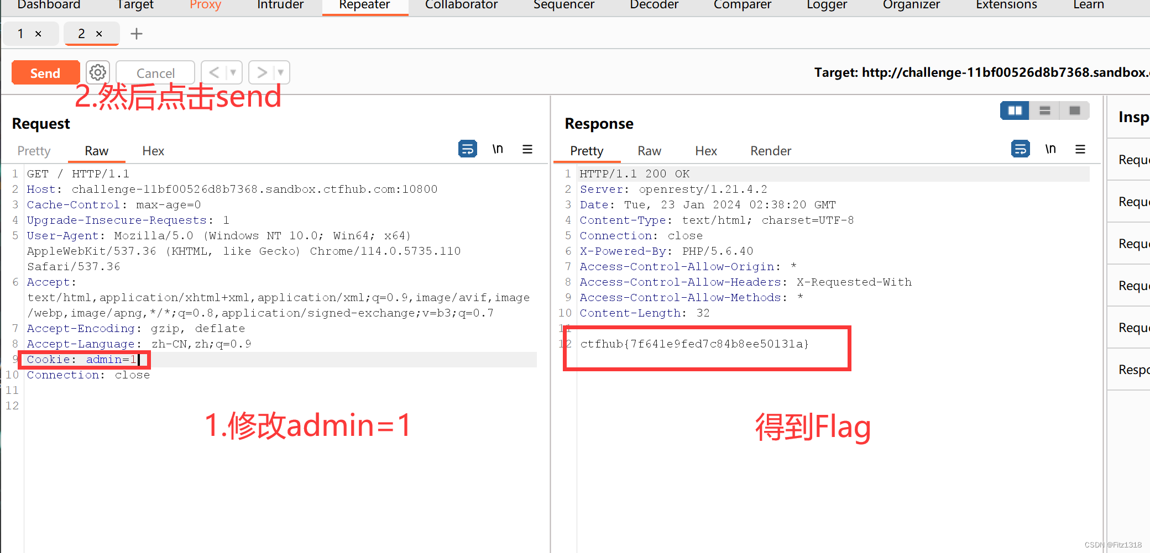This screenshot has height=553, width=1150.
Task: Switch Response view to Render
Action: tap(771, 151)
